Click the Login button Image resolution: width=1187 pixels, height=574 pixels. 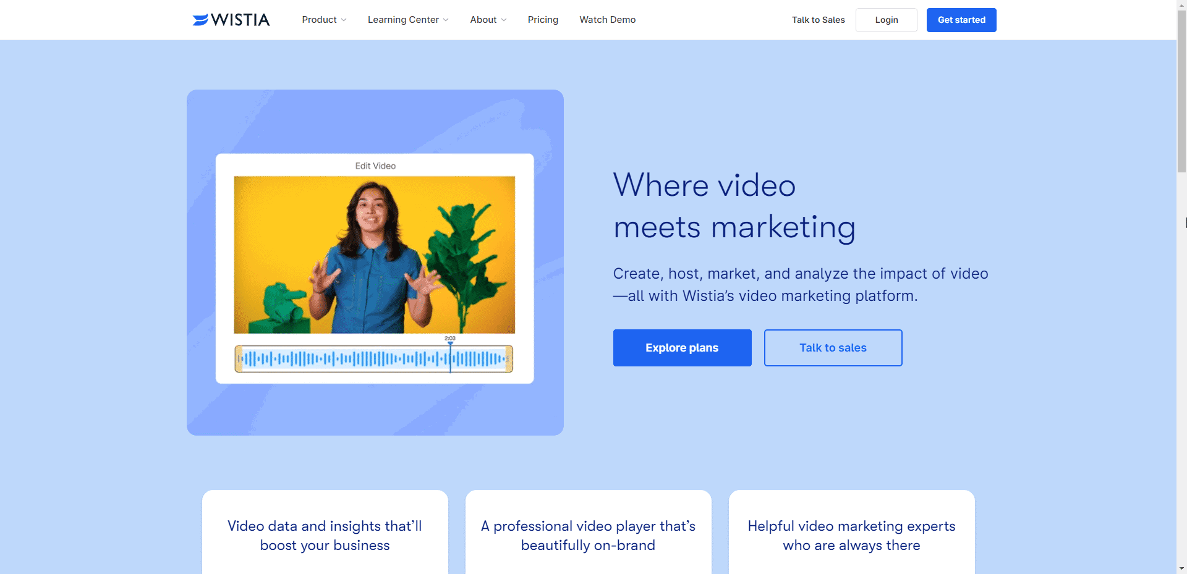(886, 20)
